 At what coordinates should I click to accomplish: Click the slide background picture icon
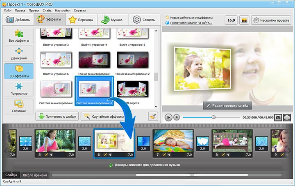244,20
